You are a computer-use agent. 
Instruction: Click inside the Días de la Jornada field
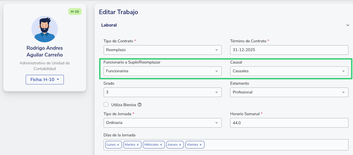tap(275, 145)
